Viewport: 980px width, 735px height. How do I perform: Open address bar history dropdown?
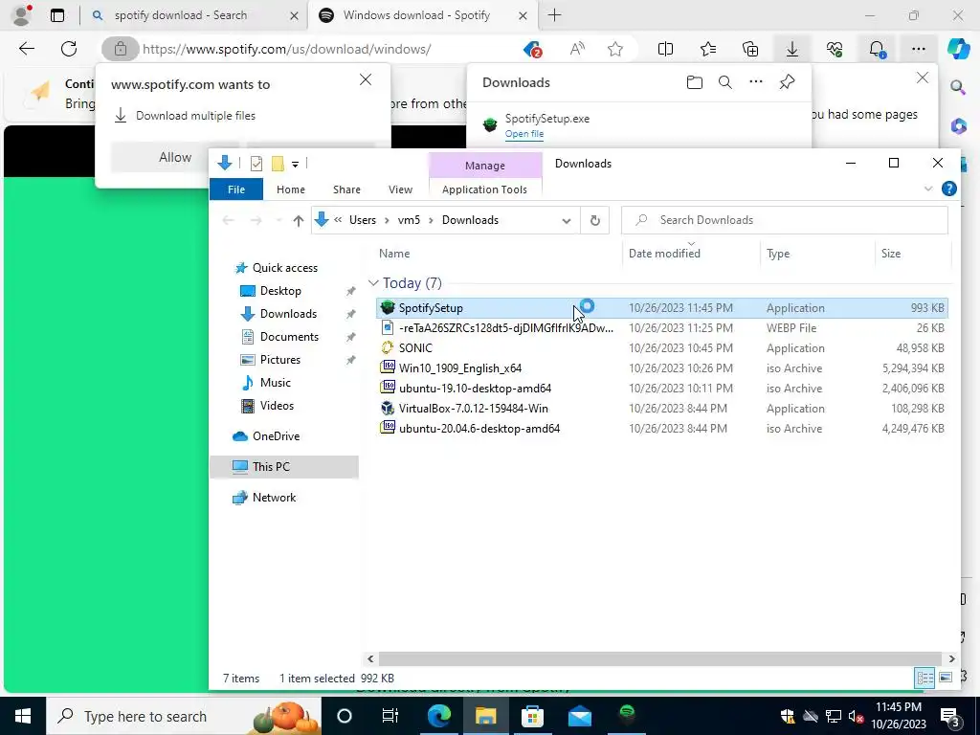(567, 220)
